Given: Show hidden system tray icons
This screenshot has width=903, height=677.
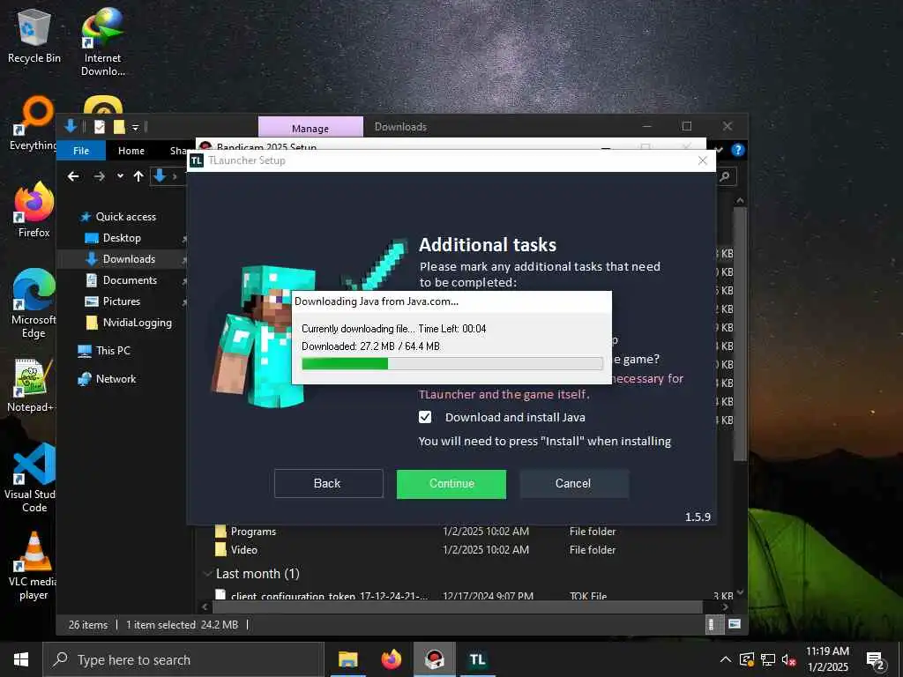Looking at the screenshot, I should [x=726, y=659].
